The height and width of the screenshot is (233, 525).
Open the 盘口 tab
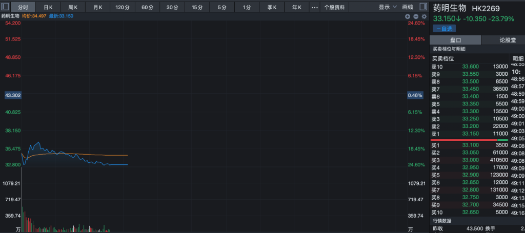click(x=455, y=40)
